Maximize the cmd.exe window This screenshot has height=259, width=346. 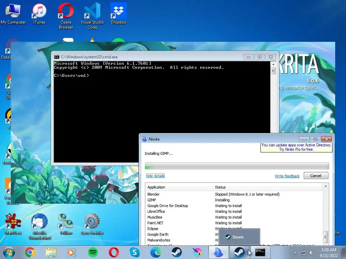pos(260,57)
